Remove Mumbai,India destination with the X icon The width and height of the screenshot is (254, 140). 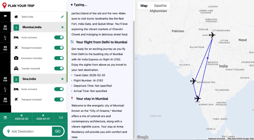pos(62,27)
